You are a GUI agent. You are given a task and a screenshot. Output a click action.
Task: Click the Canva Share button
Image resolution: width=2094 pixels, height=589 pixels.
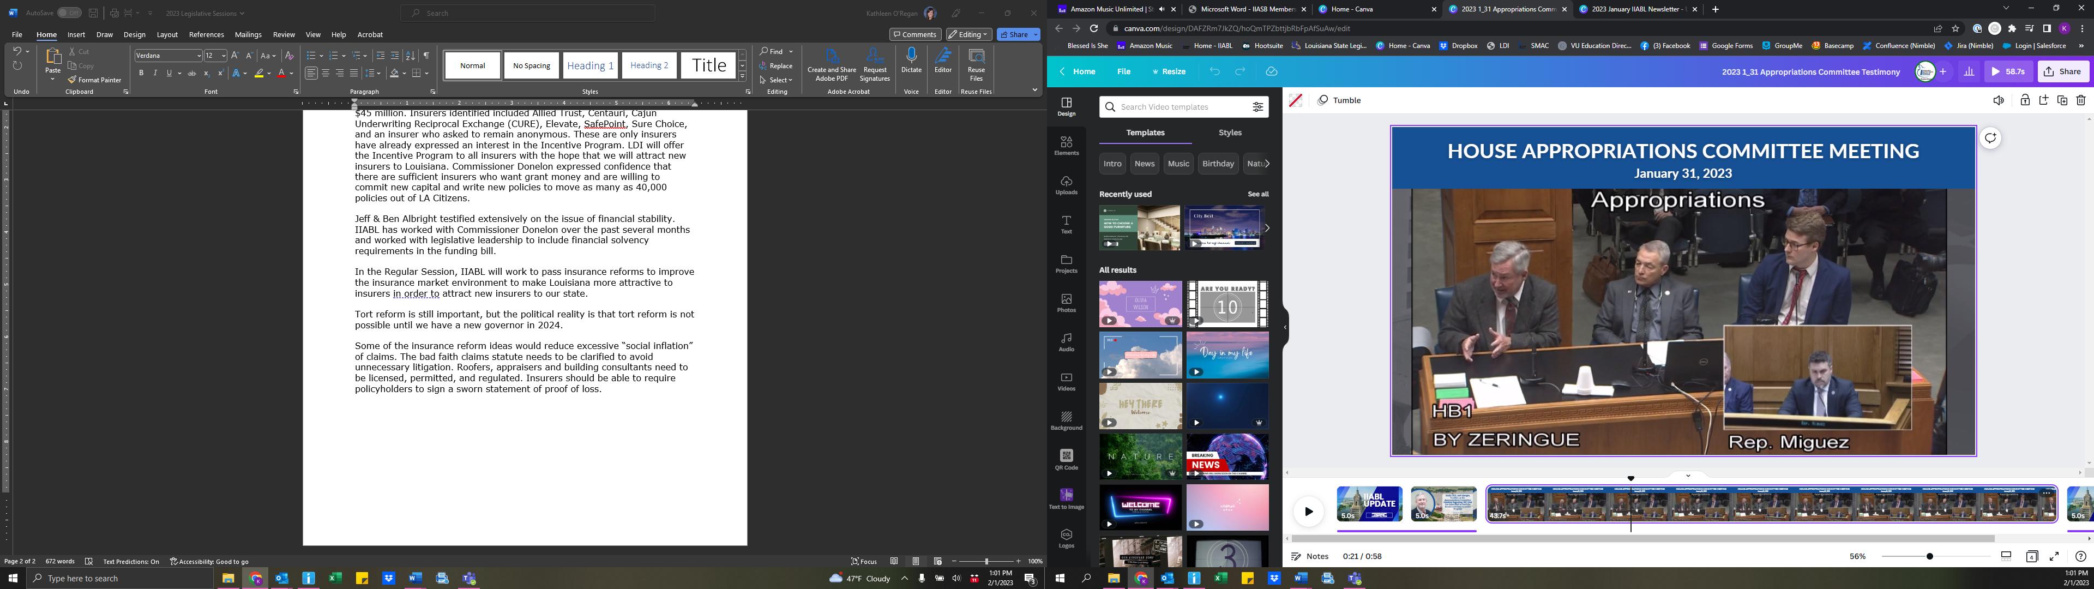coord(2062,71)
